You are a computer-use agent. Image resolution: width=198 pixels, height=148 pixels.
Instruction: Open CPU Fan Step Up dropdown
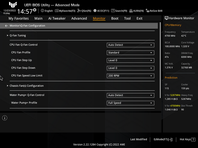130,60
